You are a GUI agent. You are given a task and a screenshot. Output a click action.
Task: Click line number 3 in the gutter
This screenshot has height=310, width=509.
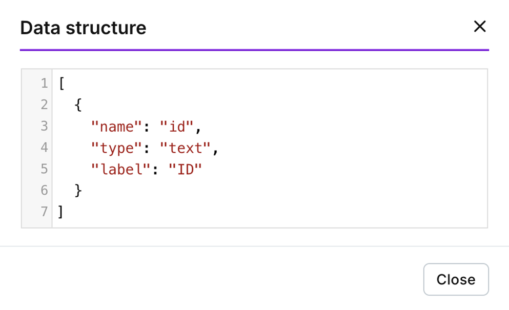pyautogui.click(x=44, y=127)
